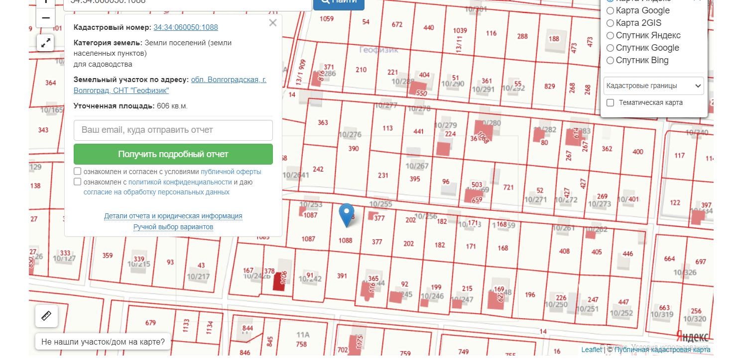Open cadastral number 34:34:060050:1088 link
The width and height of the screenshot is (731, 361).
tap(186, 27)
